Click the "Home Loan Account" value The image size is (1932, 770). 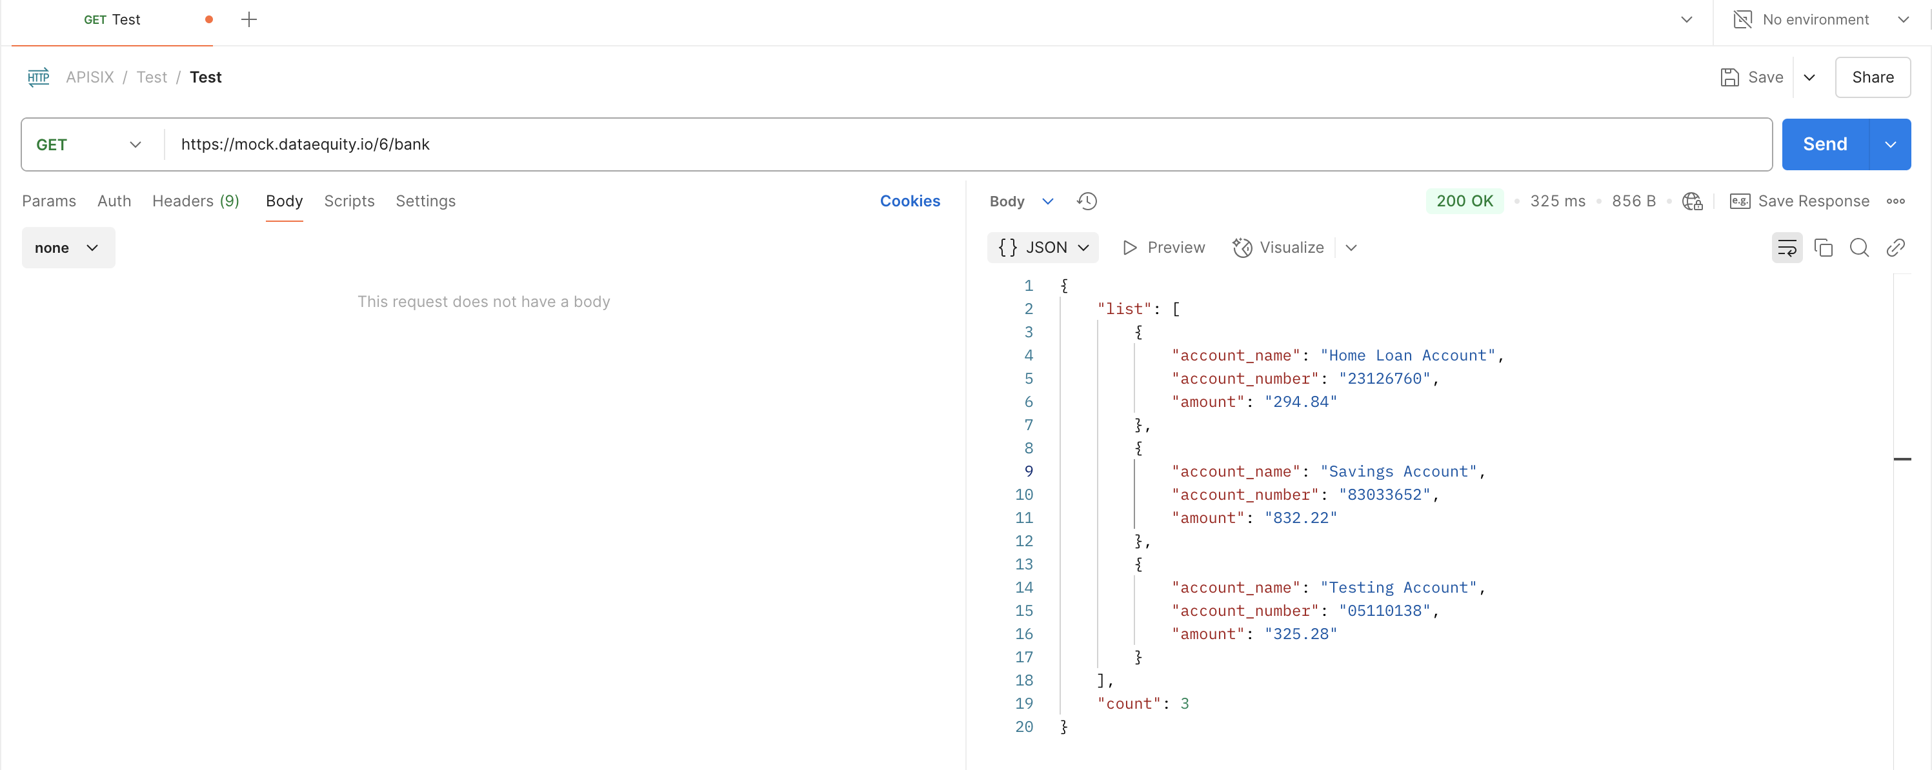click(x=1408, y=355)
